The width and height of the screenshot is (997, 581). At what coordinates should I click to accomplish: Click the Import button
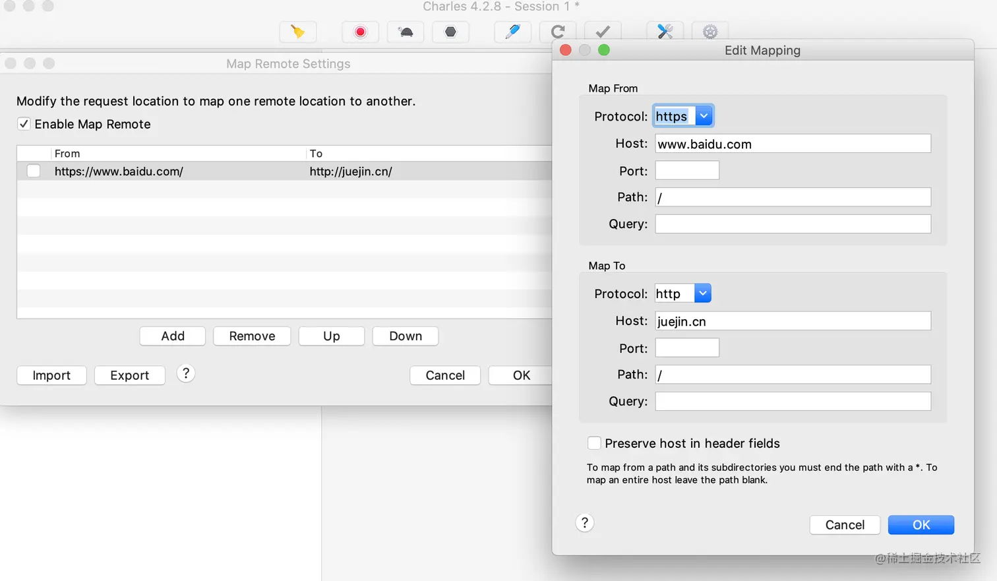(51, 375)
